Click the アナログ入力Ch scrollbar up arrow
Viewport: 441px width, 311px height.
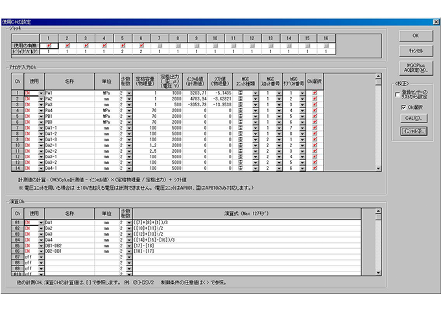pyautogui.click(x=378, y=76)
